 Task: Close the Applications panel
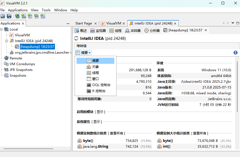23,23
